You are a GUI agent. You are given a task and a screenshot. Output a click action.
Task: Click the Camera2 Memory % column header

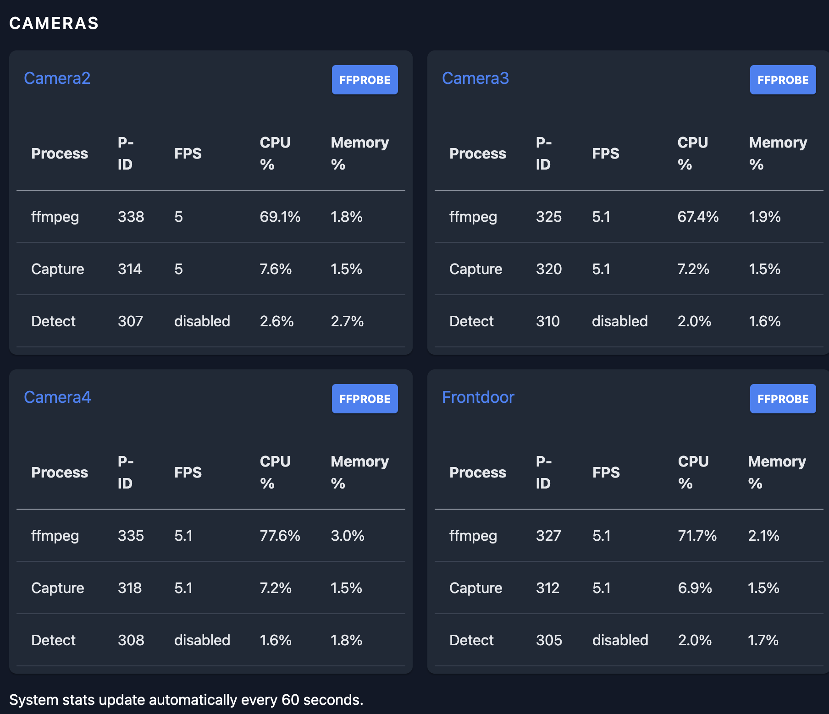click(359, 154)
